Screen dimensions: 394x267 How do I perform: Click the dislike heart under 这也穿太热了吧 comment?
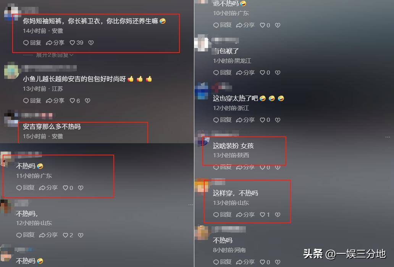tap(278, 120)
